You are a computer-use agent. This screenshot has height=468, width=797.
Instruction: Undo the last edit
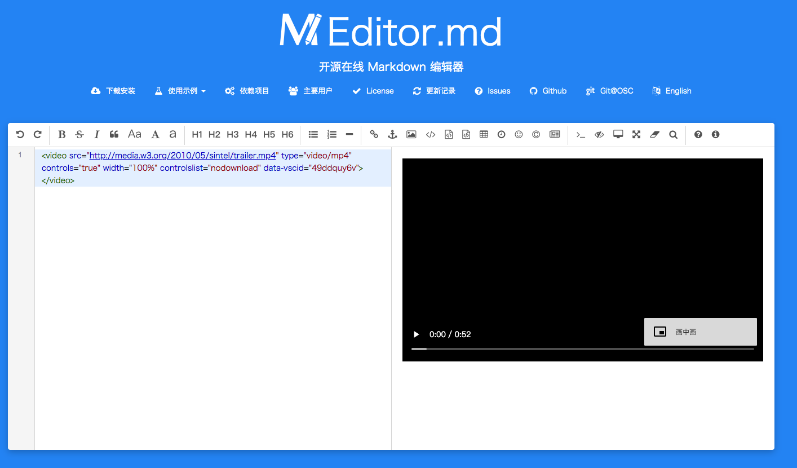20,134
